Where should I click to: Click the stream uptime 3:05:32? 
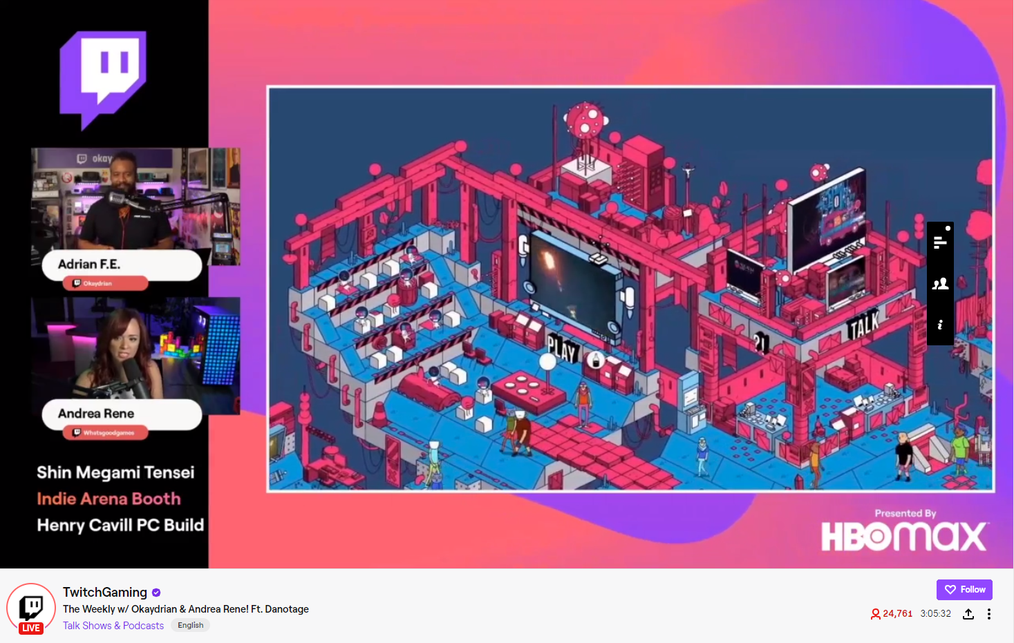coord(935,613)
